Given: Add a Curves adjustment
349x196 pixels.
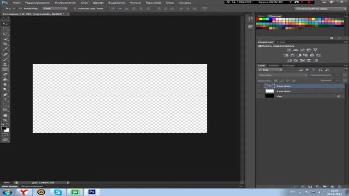Looking at the screenshot, I should pos(302,50).
